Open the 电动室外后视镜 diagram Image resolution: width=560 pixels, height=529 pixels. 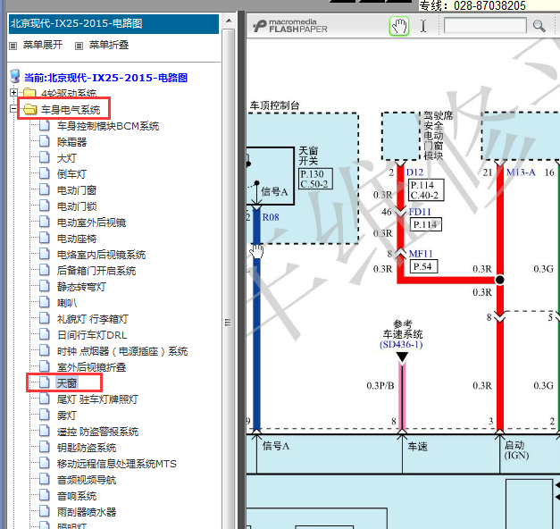[x=91, y=223]
